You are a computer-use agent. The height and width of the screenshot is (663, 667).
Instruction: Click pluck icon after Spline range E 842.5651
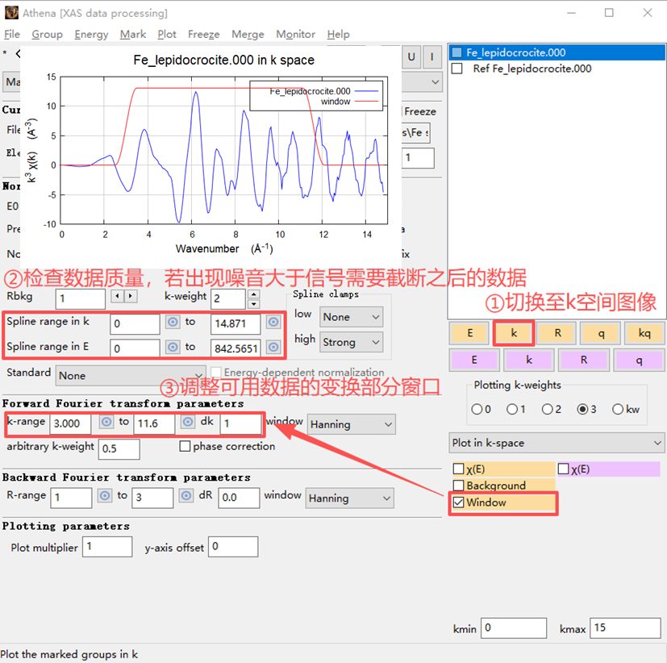(x=273, y=348)
